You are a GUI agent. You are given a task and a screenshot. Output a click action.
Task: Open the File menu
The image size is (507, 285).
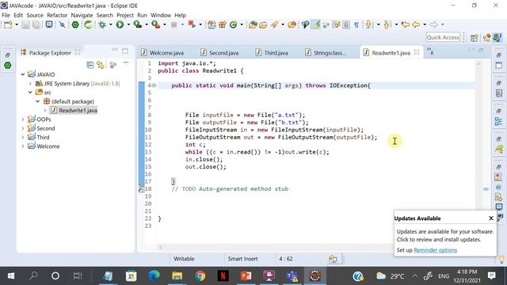[6, 15]
